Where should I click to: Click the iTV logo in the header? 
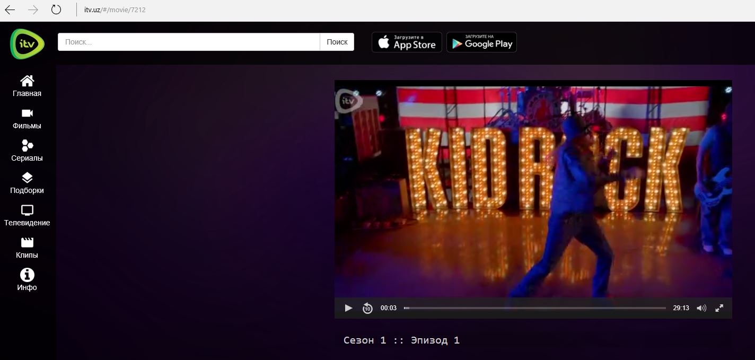pos(27,43)
